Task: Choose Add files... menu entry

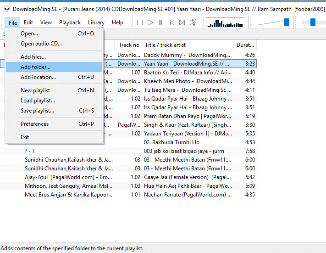Action: [x=54, y=57]
